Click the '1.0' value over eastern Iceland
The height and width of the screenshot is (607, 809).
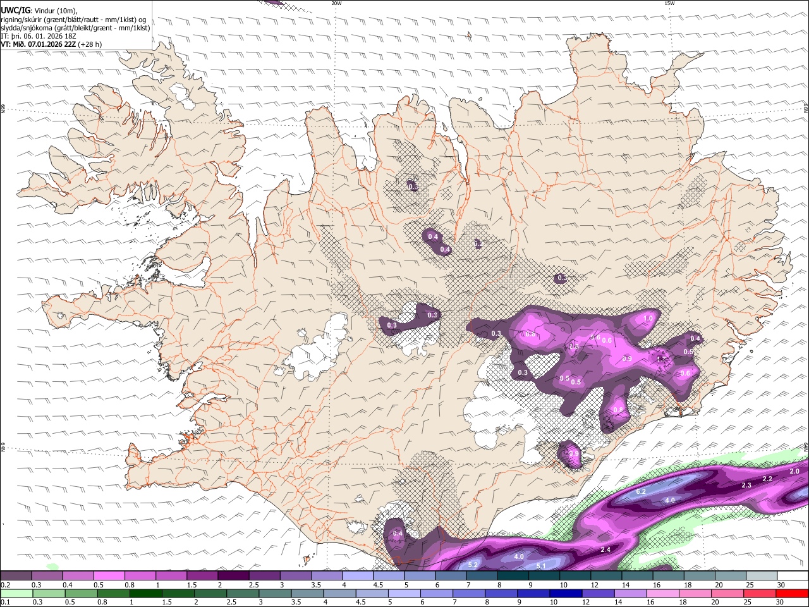[648, 319]
